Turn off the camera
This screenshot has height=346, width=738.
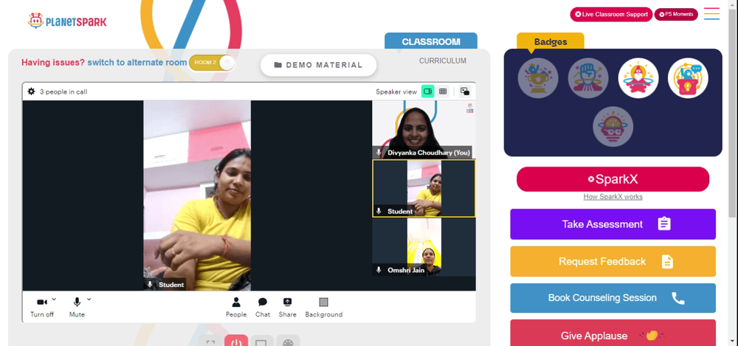(42, 307)
